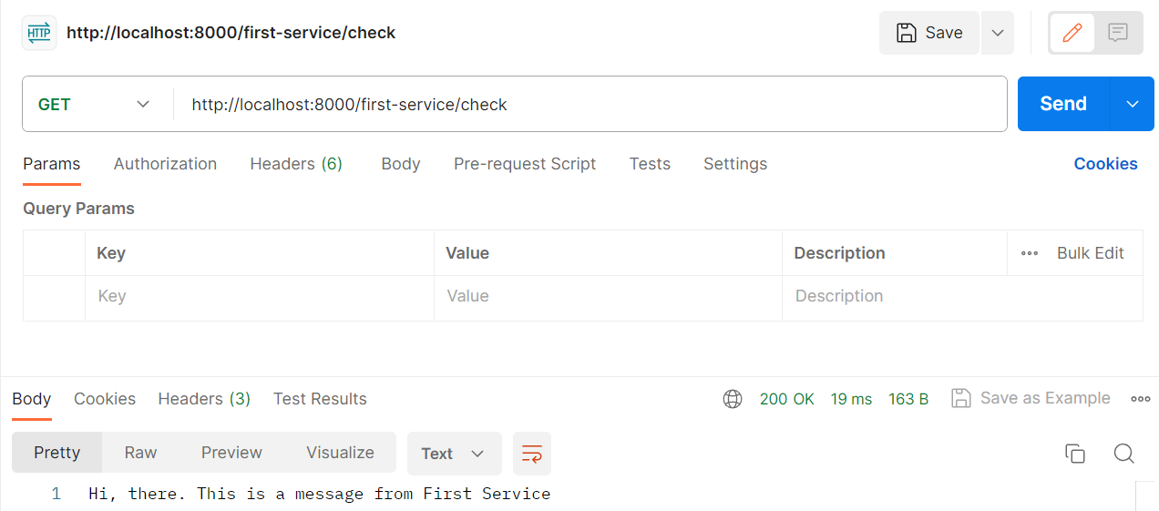Search the response with magnifier icon

click(x=1124, y=454)
